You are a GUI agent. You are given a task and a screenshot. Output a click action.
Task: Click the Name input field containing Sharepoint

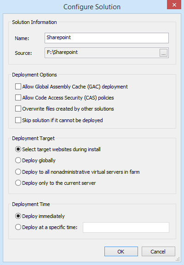point(107,38)
